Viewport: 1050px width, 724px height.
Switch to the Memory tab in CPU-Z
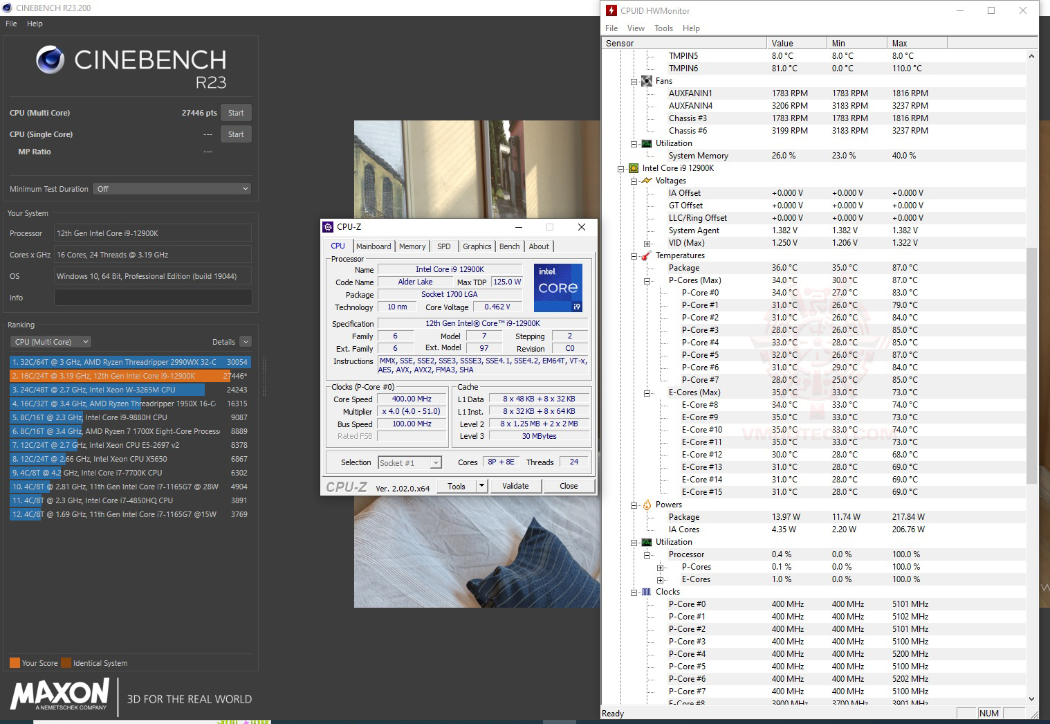[x=412, y=246]
